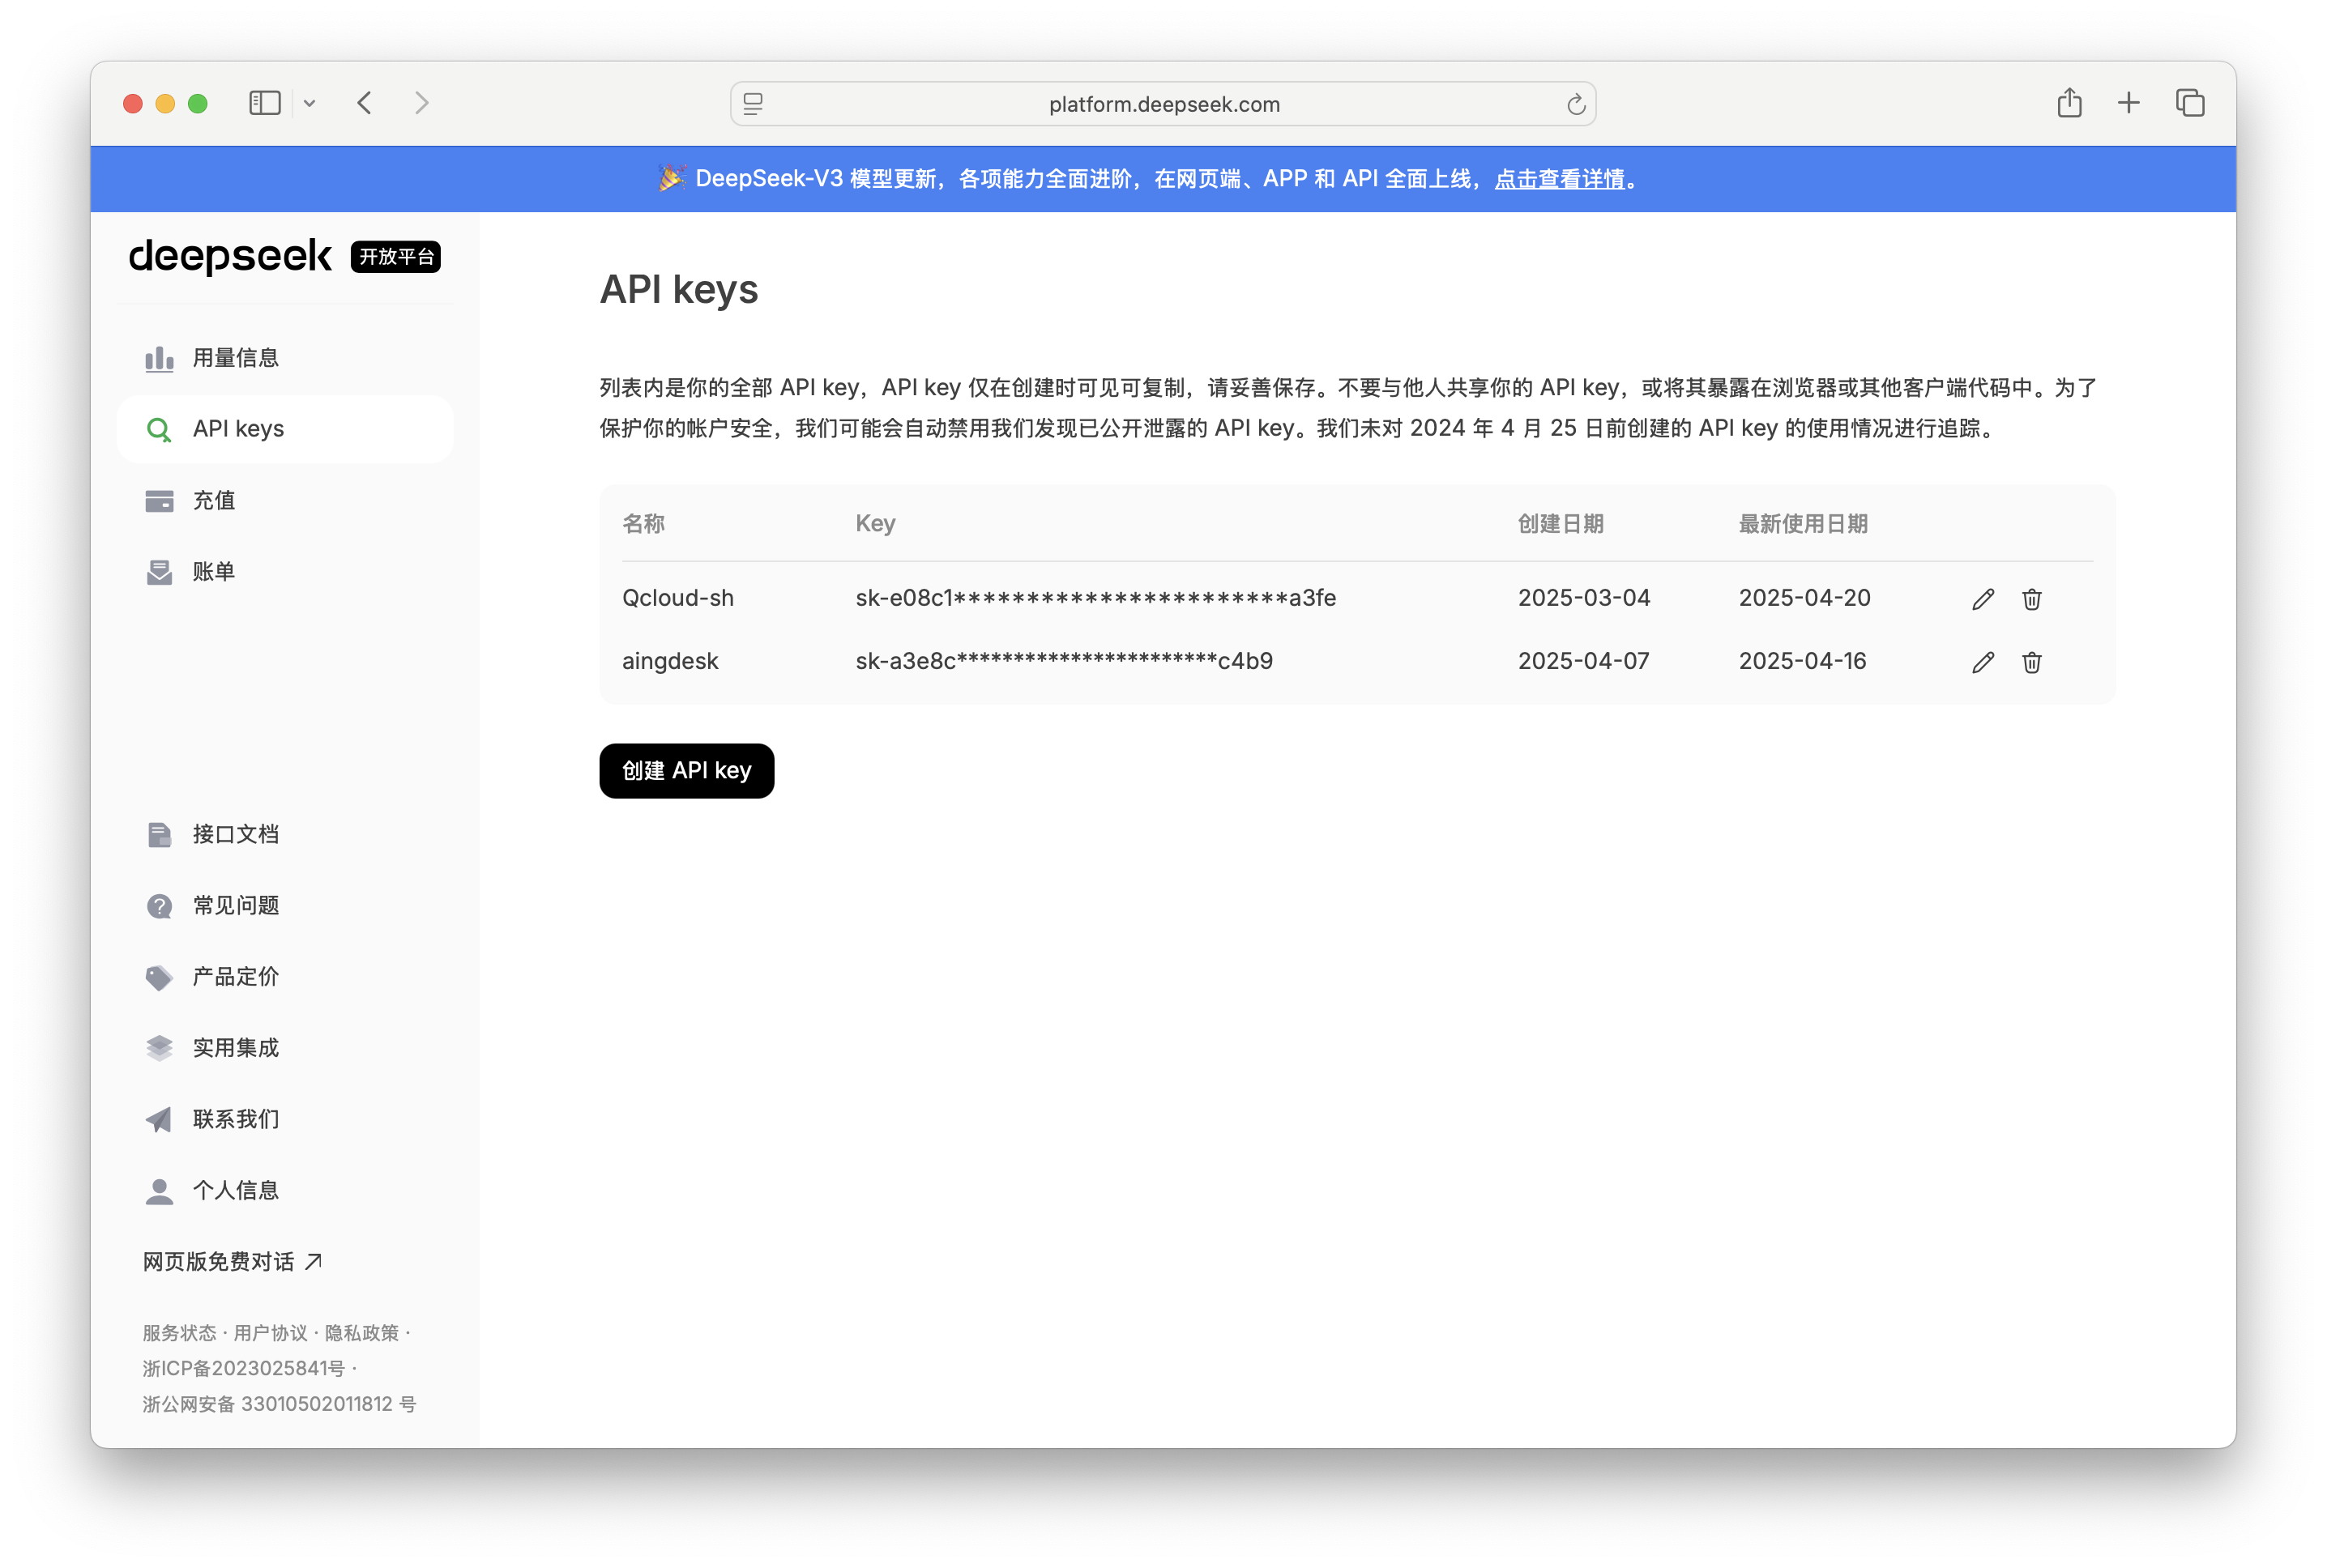Image resolution: width=2327 pixels, height=1568 pixels.
Task: Delete the aingdesk API key
Action: point(2033,662)
